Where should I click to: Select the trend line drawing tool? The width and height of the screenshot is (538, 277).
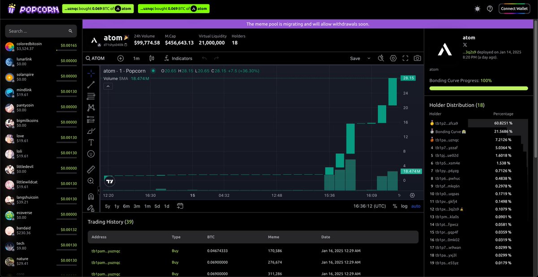pos(91,85)
